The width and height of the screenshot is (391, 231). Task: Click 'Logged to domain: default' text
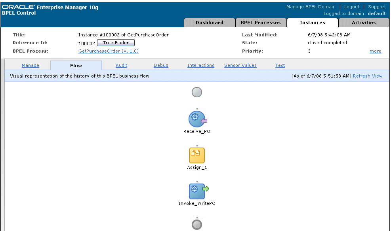(x=355, y=13)
